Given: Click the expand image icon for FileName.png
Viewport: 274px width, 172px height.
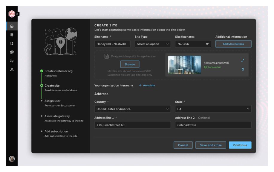Looking at the screenshot, I should 243,61.
